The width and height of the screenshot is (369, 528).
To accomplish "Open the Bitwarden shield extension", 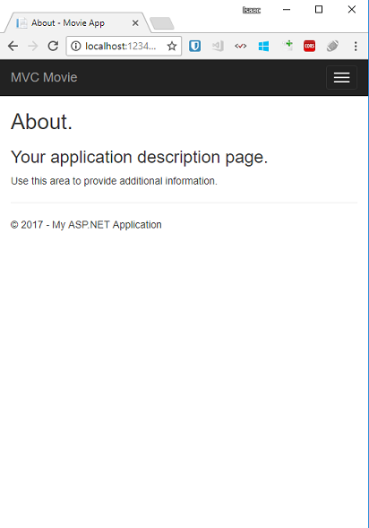I will (x=194, y=46).
